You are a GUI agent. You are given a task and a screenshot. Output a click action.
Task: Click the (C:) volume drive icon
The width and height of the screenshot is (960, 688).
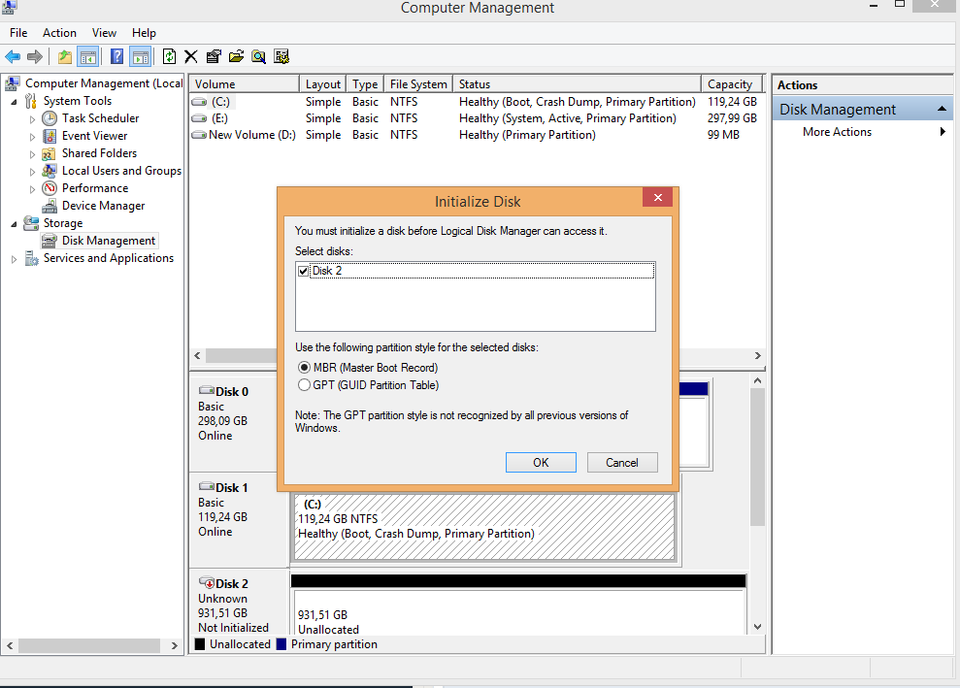[199, 102]
